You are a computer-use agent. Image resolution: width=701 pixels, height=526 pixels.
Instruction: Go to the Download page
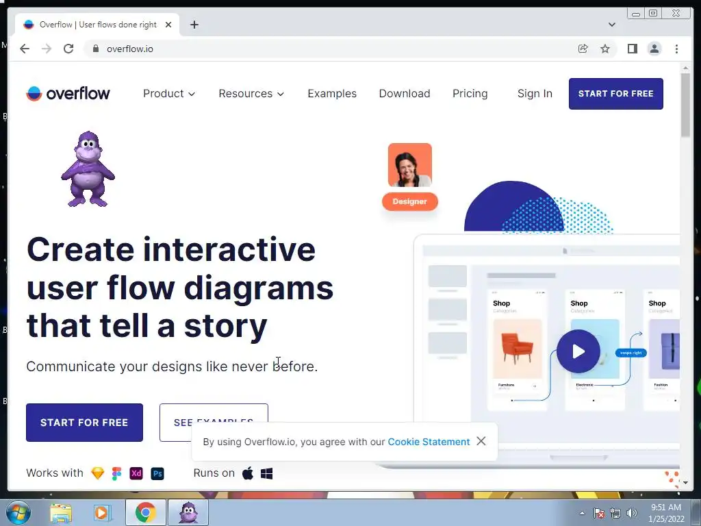[405, 93]
